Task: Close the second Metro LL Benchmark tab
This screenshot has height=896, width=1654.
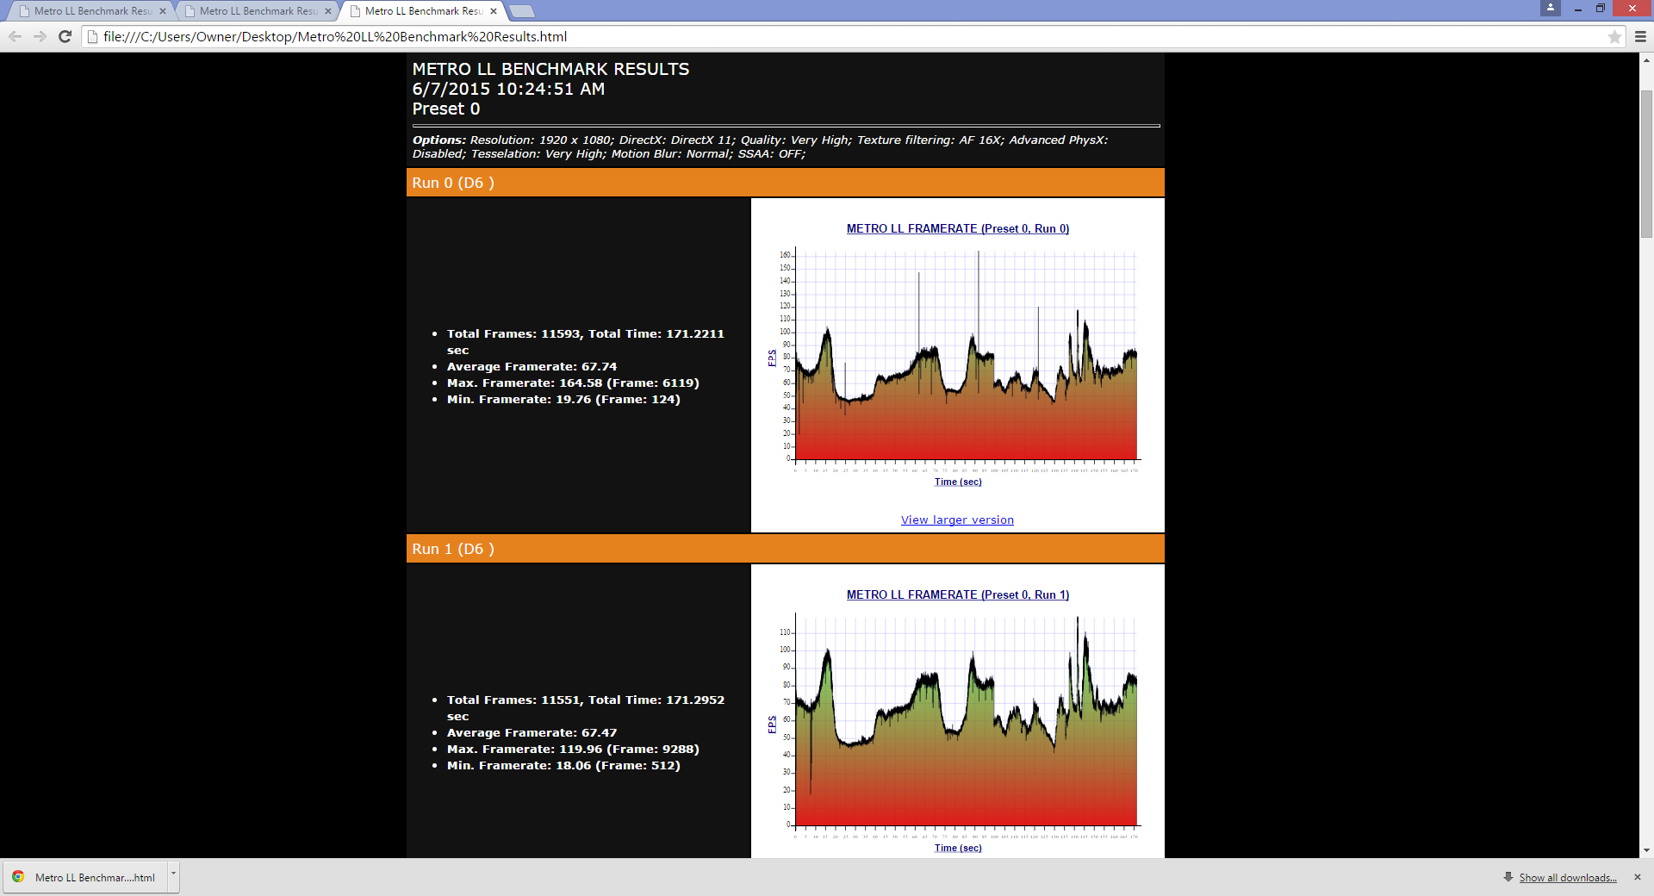Action: (x=328, y=11)
